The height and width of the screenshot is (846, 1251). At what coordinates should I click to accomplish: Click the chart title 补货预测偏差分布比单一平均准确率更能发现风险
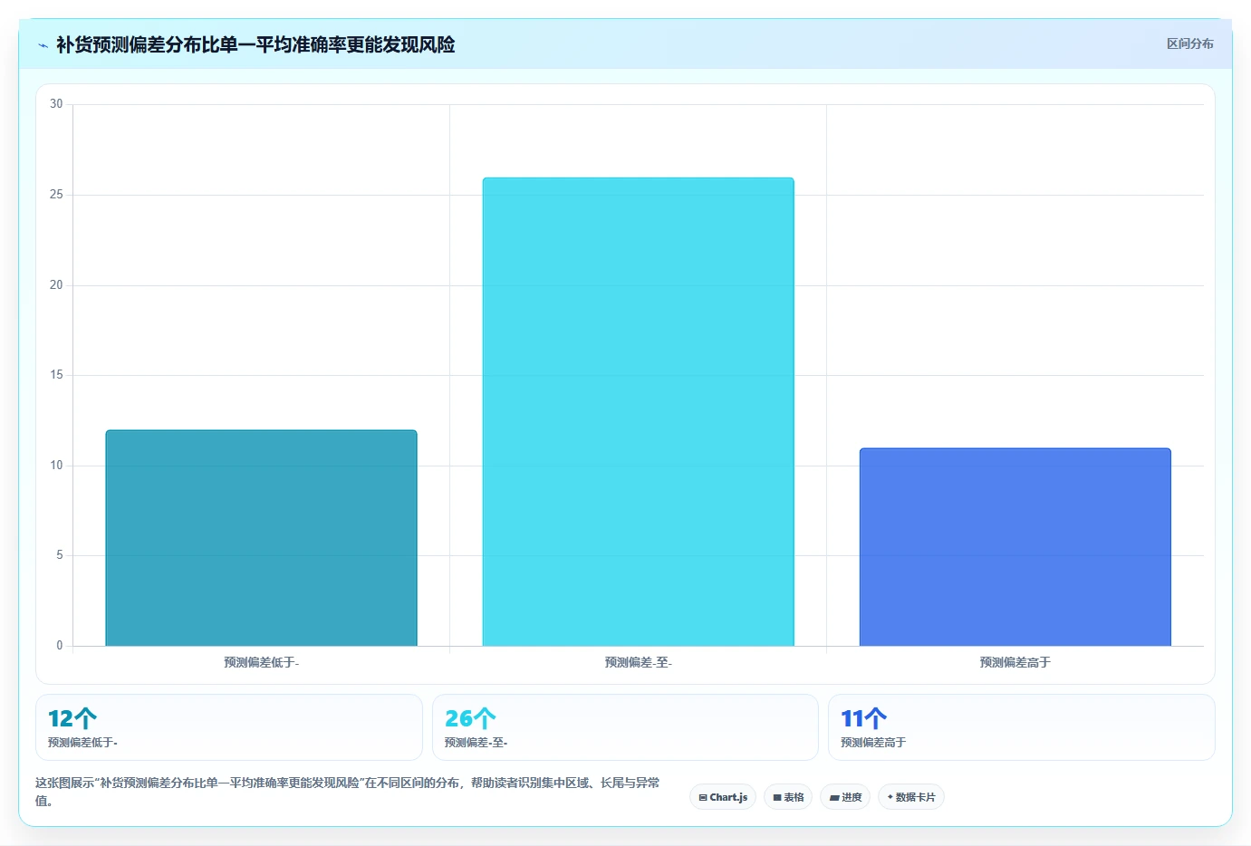tap(255, 44)
